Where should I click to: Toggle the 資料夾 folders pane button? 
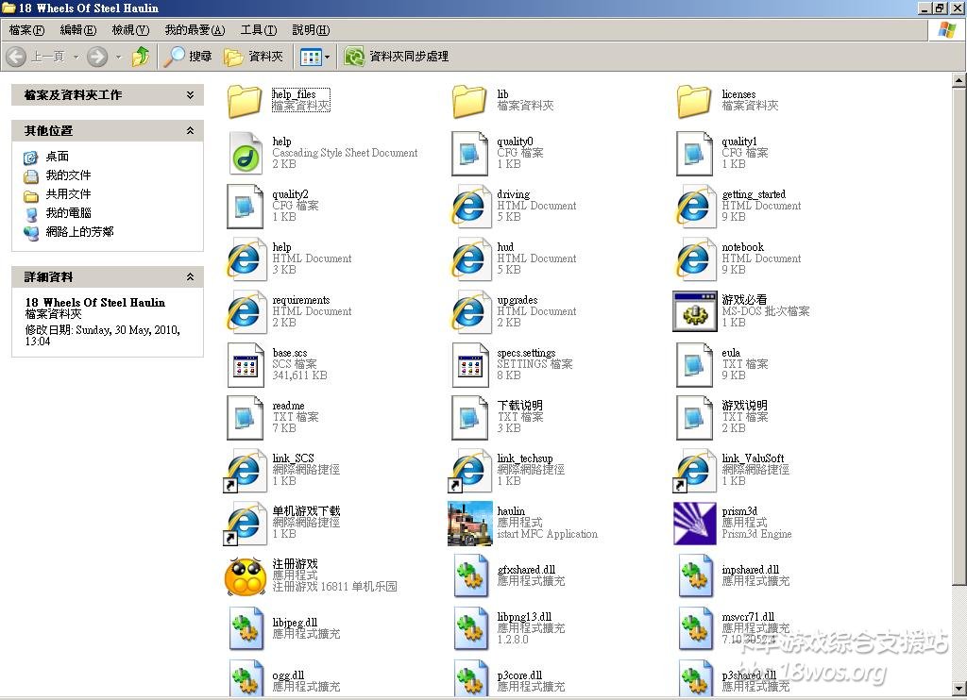[254, 57]
